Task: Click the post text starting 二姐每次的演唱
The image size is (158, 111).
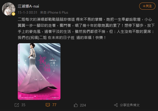Action: tap(86, 29)
